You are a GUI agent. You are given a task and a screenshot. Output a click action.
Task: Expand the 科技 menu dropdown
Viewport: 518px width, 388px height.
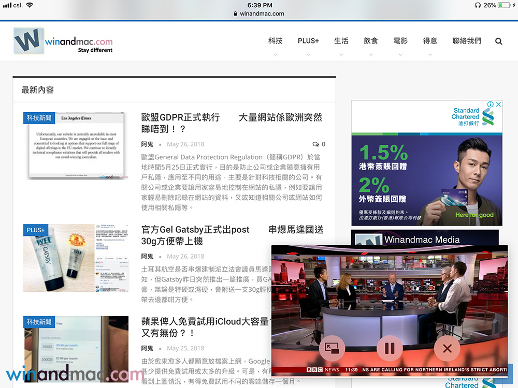[x=275, y=41]
